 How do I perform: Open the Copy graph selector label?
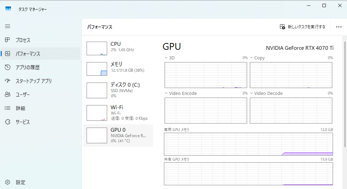(x=259, y=58)
